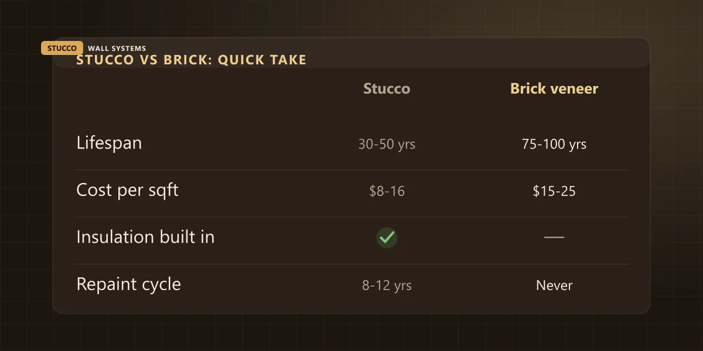Screen dimensions: 703x351
Task: Click the 8-12 yrs repaint value
Action: pyautogui.click(x=387, y=285)
